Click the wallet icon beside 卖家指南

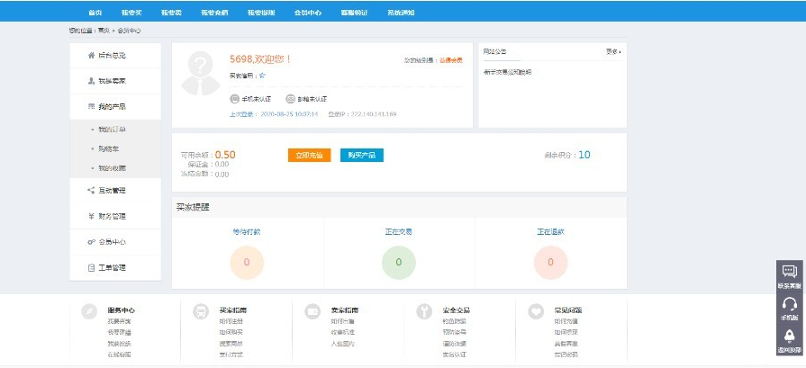312,311
